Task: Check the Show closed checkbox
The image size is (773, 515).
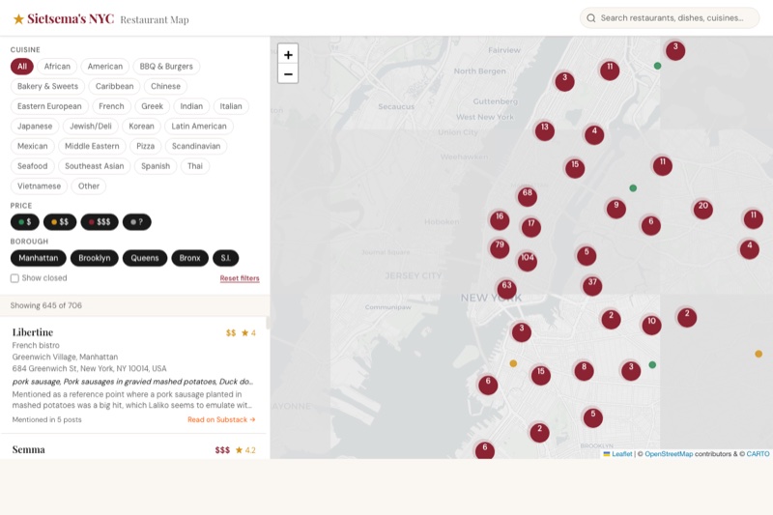Action: click(14, 278)
